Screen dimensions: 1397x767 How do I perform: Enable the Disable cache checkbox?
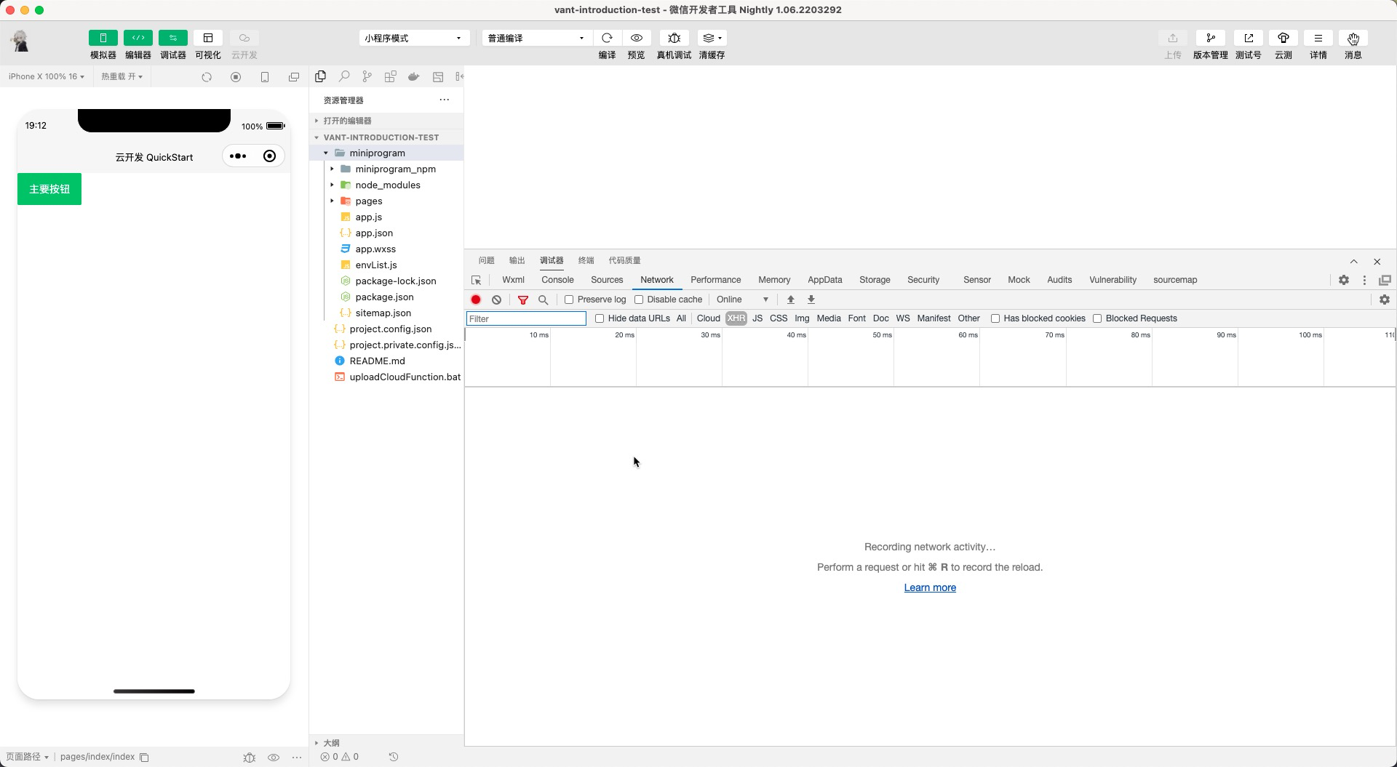pyautogui.click(x=639, y=300)
